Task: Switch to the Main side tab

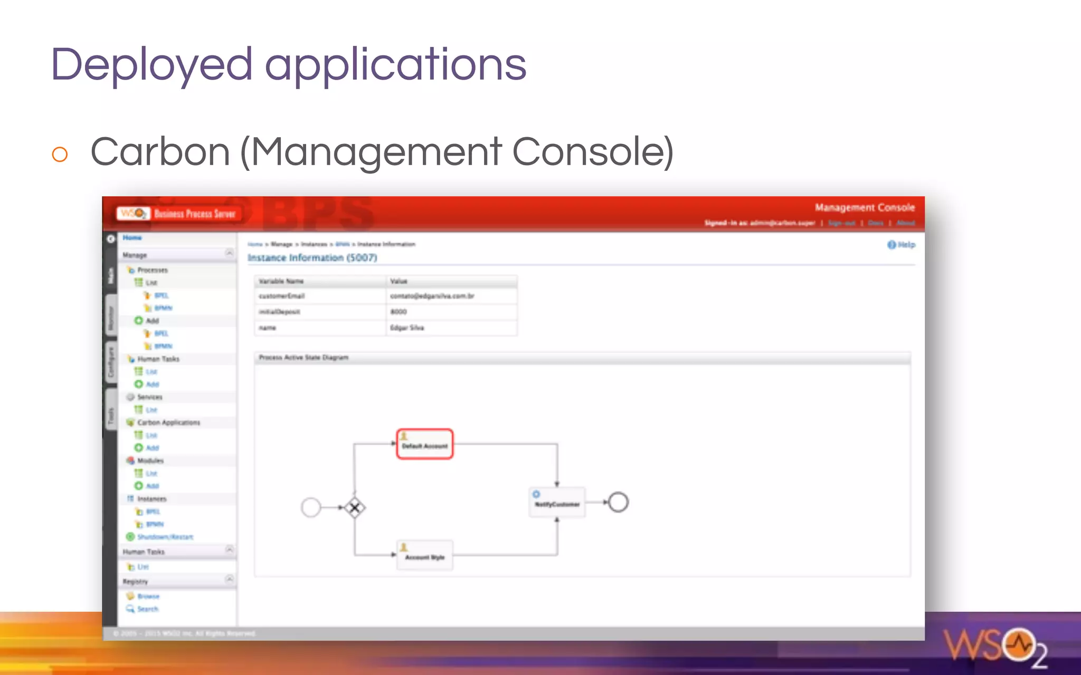Action: [x=111, y=275]
